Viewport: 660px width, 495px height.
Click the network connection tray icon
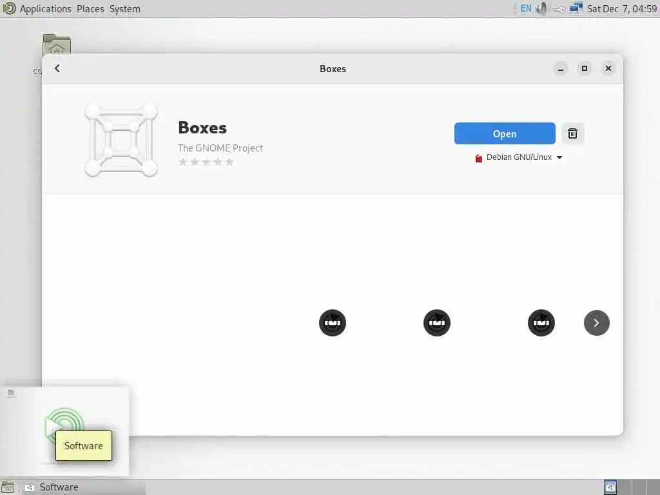pos(576,8)
